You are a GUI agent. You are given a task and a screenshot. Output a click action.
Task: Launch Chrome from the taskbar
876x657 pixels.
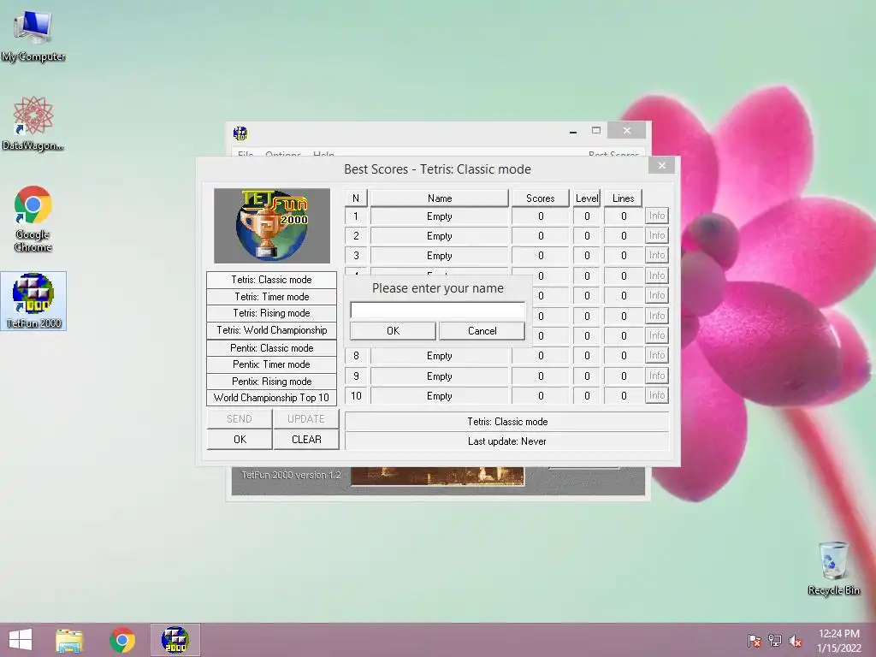(x=121, y=640)
